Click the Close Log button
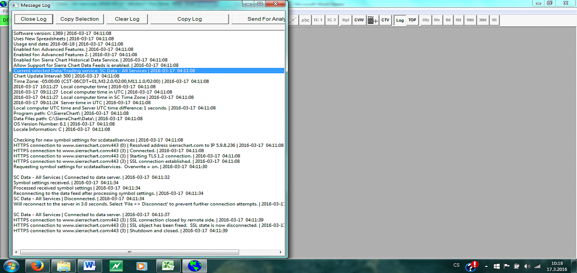The width and height of the screenshot is (577, 273). click(x=33, y=19)
